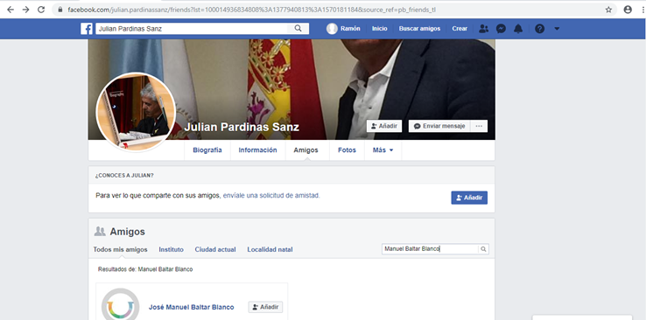Click magnifier icon in friends search box
The height and width of the screenshot is (320, 646).
point(483,249)
